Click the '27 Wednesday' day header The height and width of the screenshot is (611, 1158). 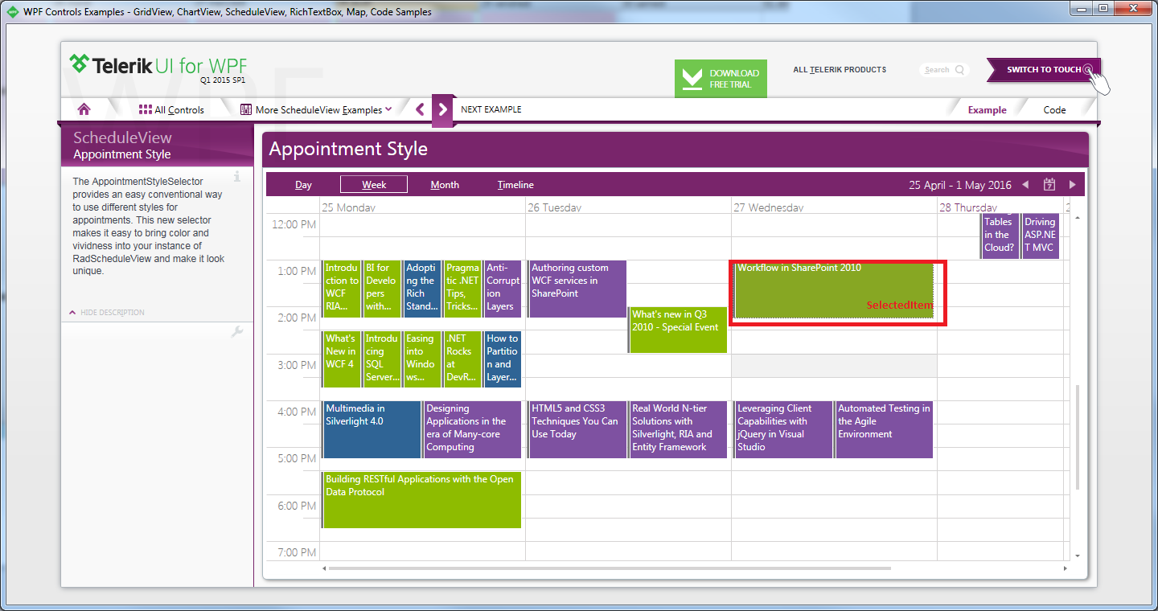click(768, 207)
